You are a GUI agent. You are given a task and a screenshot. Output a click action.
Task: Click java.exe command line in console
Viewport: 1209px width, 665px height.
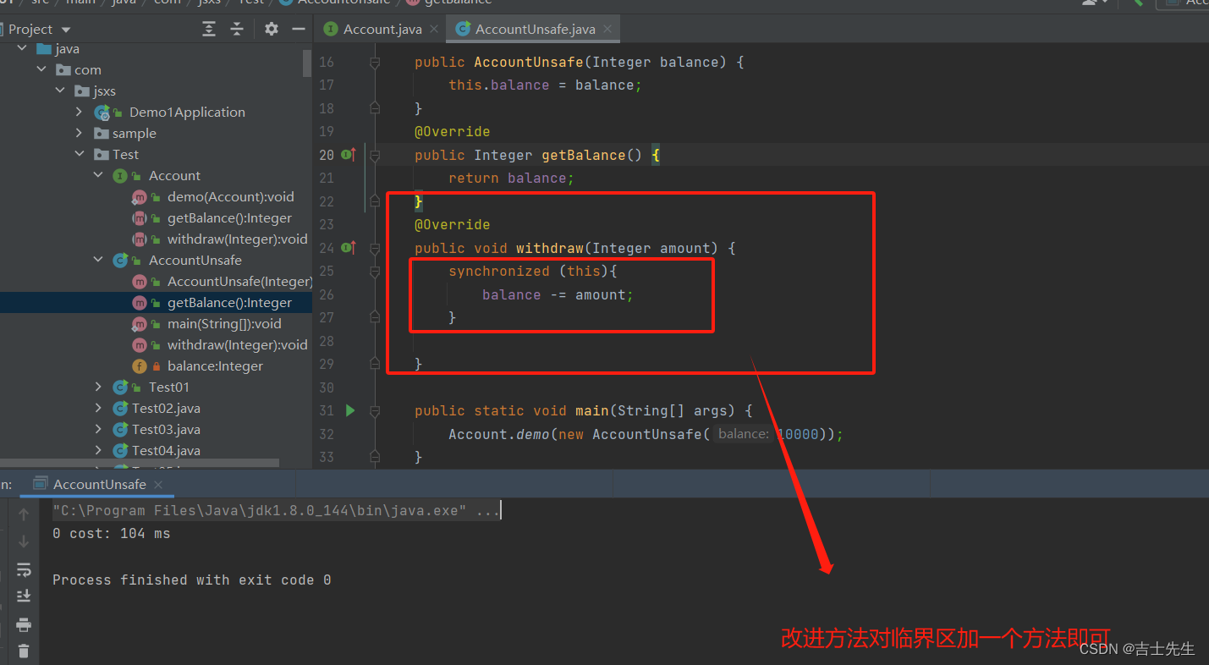276,511
